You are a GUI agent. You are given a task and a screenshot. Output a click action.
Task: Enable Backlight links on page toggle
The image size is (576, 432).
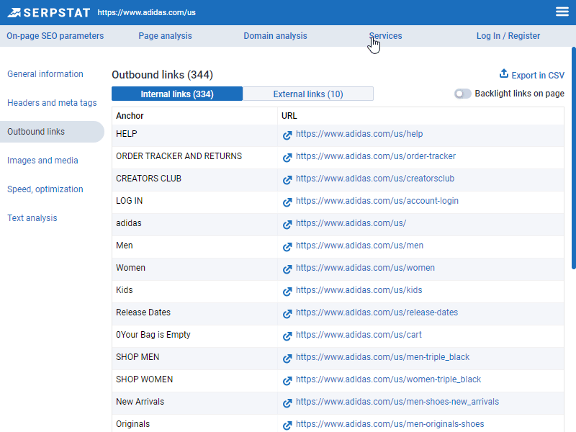462,94
